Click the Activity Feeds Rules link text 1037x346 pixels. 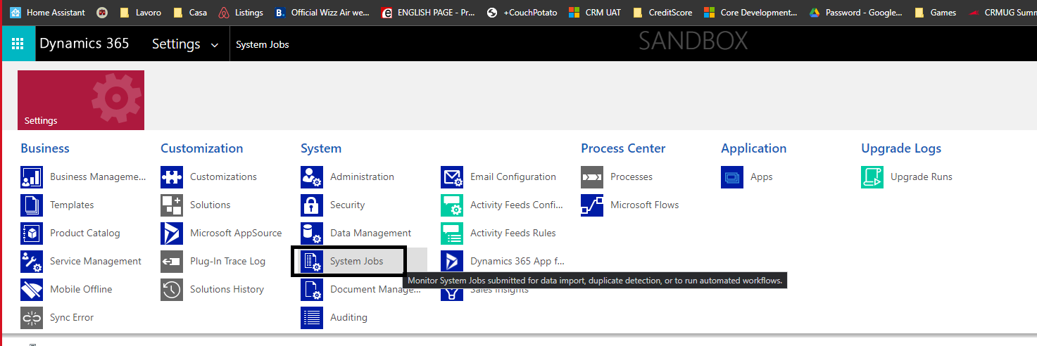click(x=513, y=233)
